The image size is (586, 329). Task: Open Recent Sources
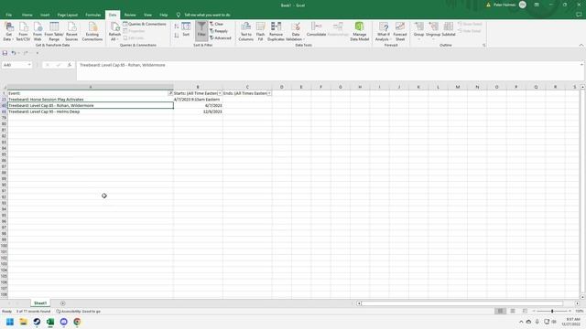[x=71, y=31]
